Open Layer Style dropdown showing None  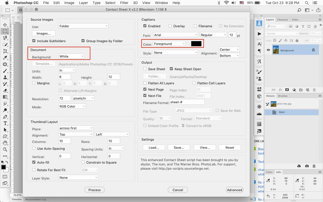(78, 178)
